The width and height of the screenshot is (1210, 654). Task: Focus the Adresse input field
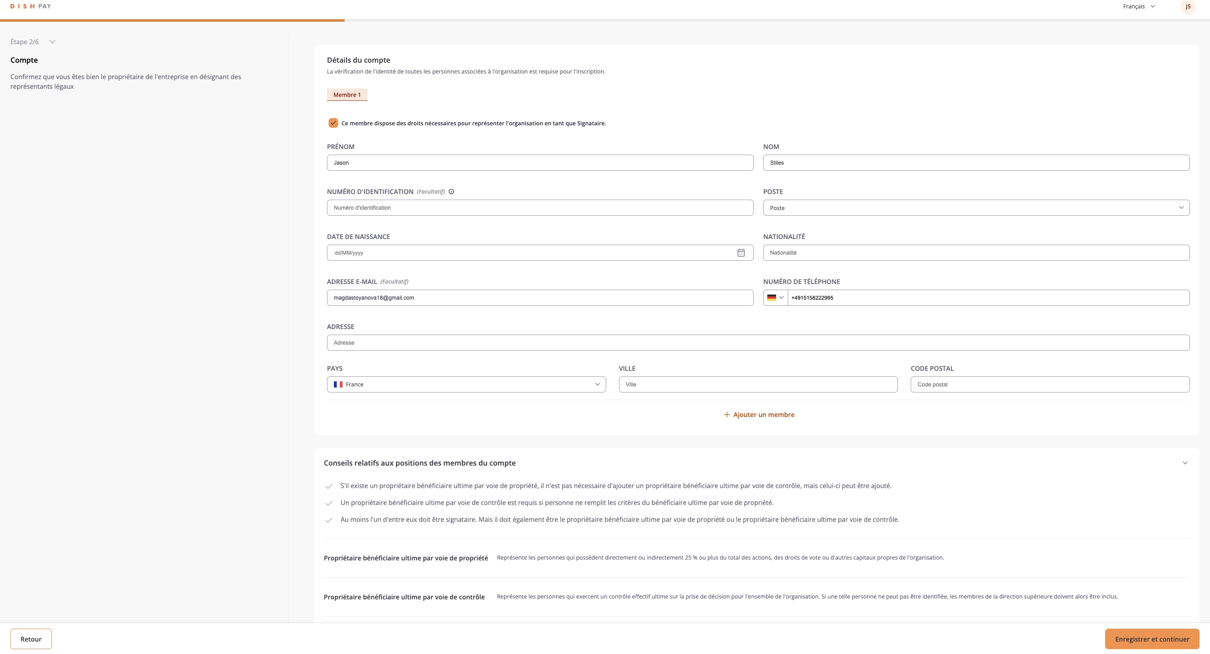pos(758,343)
